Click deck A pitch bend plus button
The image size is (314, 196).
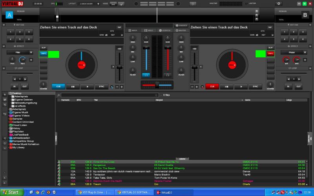[122, 87]
